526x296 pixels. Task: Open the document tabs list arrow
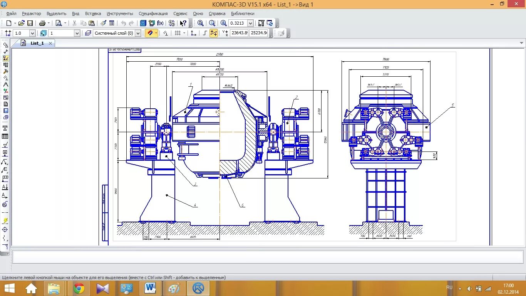pos(522,43)
